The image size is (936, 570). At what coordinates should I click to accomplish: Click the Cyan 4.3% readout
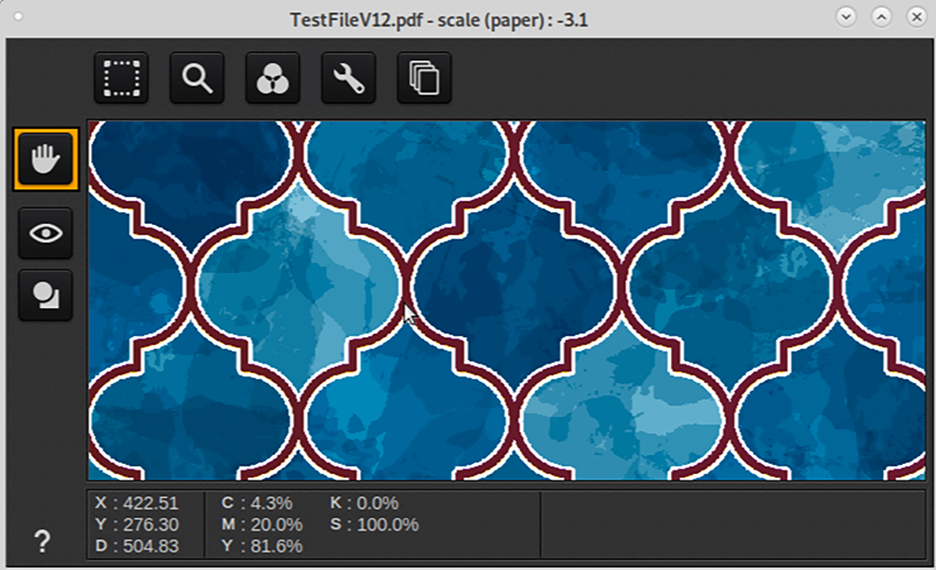pos(256,503)
